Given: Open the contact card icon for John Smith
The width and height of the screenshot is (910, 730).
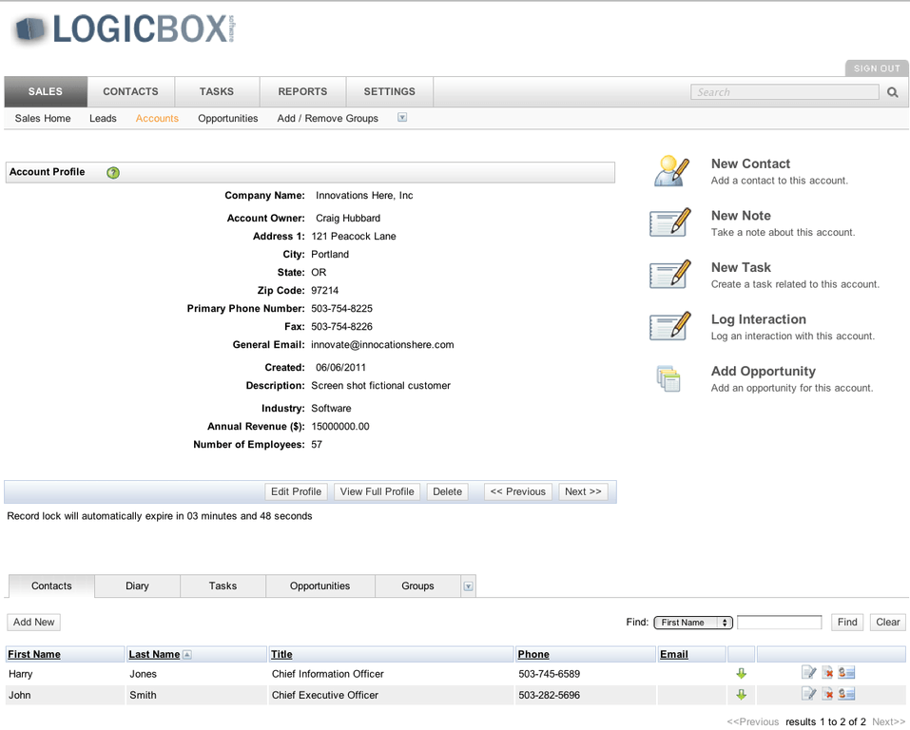Looking at the screenshot, I should click(846, 694).
